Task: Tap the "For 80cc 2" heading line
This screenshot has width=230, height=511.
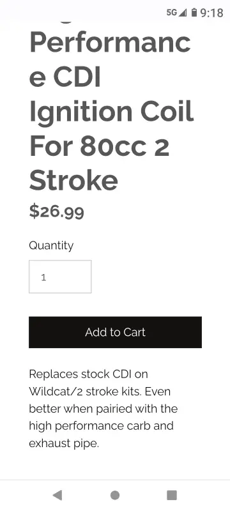Action: point(100,146)
